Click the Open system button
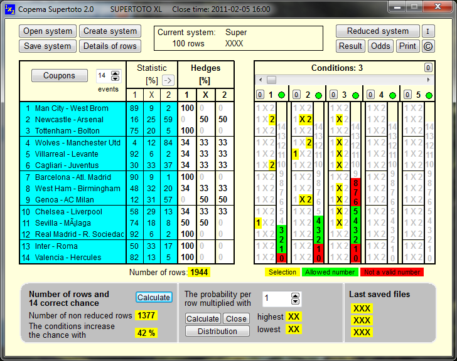457x361 pixels. click(x=48, y=31)
